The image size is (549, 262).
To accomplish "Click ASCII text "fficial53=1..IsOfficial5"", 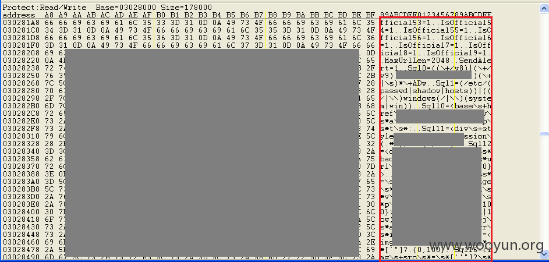I will (436, 23).
